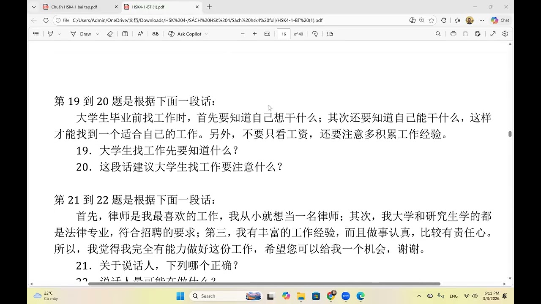Open browser Extensions icon
This screenshot has height=304, width=541.
[444, 20]
